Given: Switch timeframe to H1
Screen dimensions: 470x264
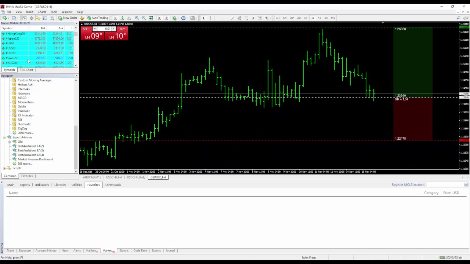Looking at the screenshot, I should coord(305,18).
